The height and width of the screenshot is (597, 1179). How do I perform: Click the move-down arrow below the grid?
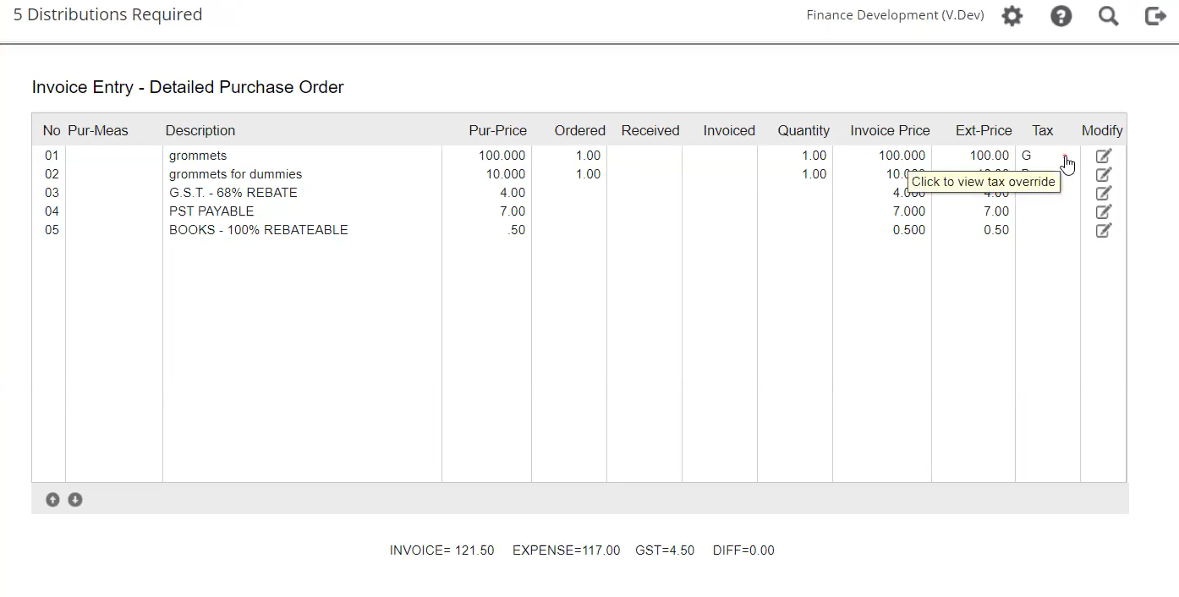pyautogui.click(x=74, y=499)
